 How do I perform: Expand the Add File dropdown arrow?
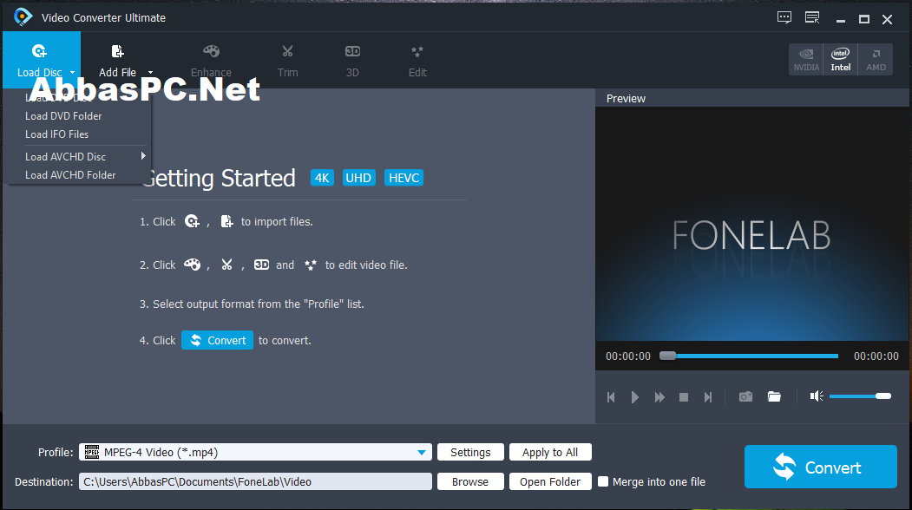click(x=150, y=73)
